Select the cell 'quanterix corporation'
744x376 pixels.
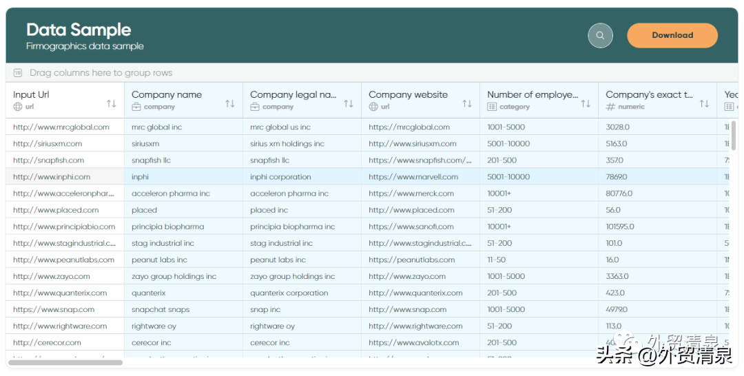click(302, 293)
